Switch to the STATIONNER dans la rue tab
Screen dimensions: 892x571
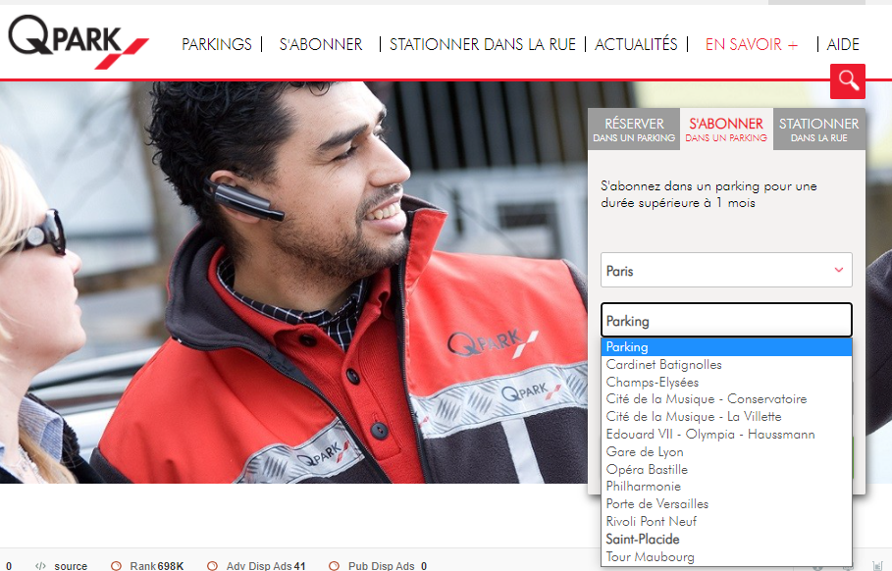[819, 130]
